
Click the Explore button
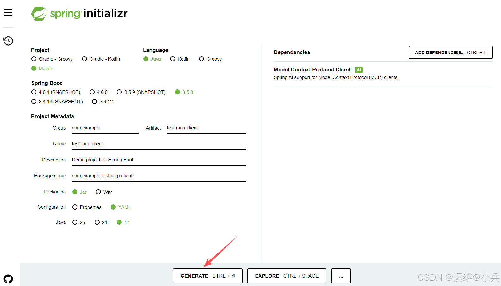[287, 276]
